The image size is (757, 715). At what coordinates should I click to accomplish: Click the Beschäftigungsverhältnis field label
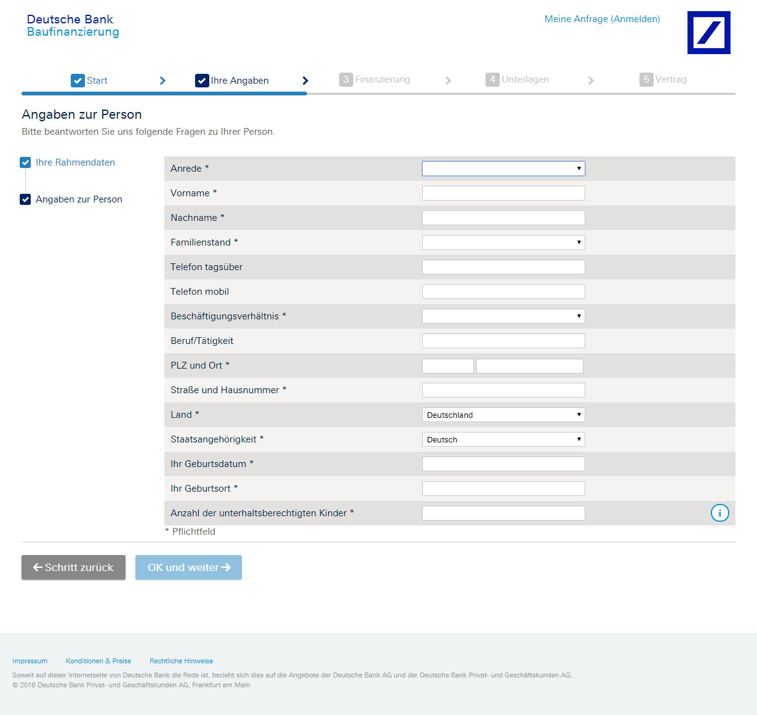(x=228, y=316)
